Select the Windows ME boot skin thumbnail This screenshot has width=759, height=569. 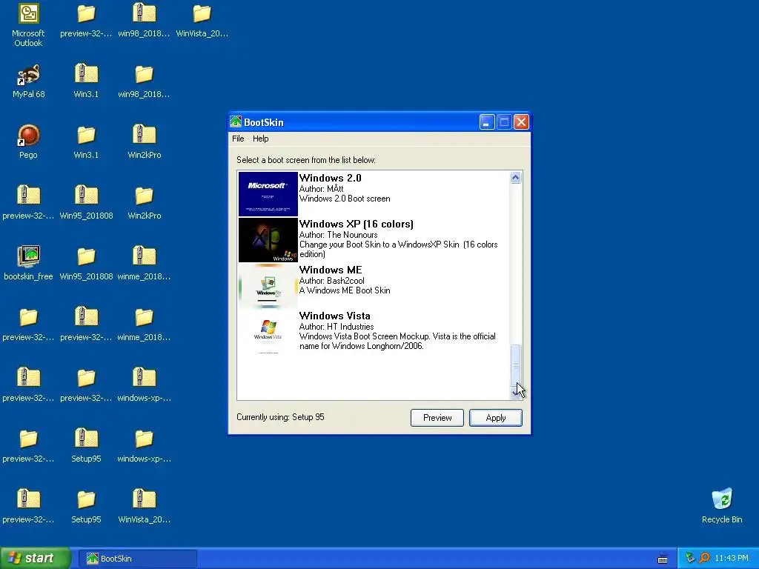[268, 286]
